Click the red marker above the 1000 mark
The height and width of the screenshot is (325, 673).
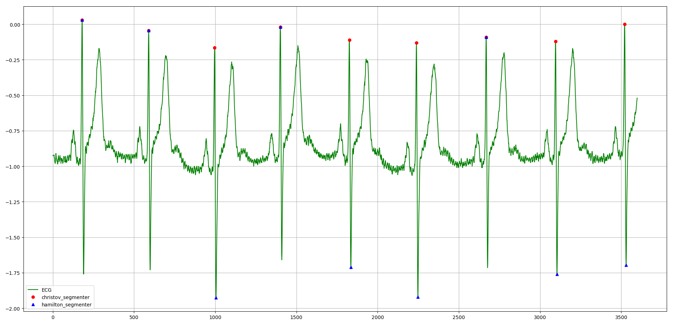click(x=215, y=47)
